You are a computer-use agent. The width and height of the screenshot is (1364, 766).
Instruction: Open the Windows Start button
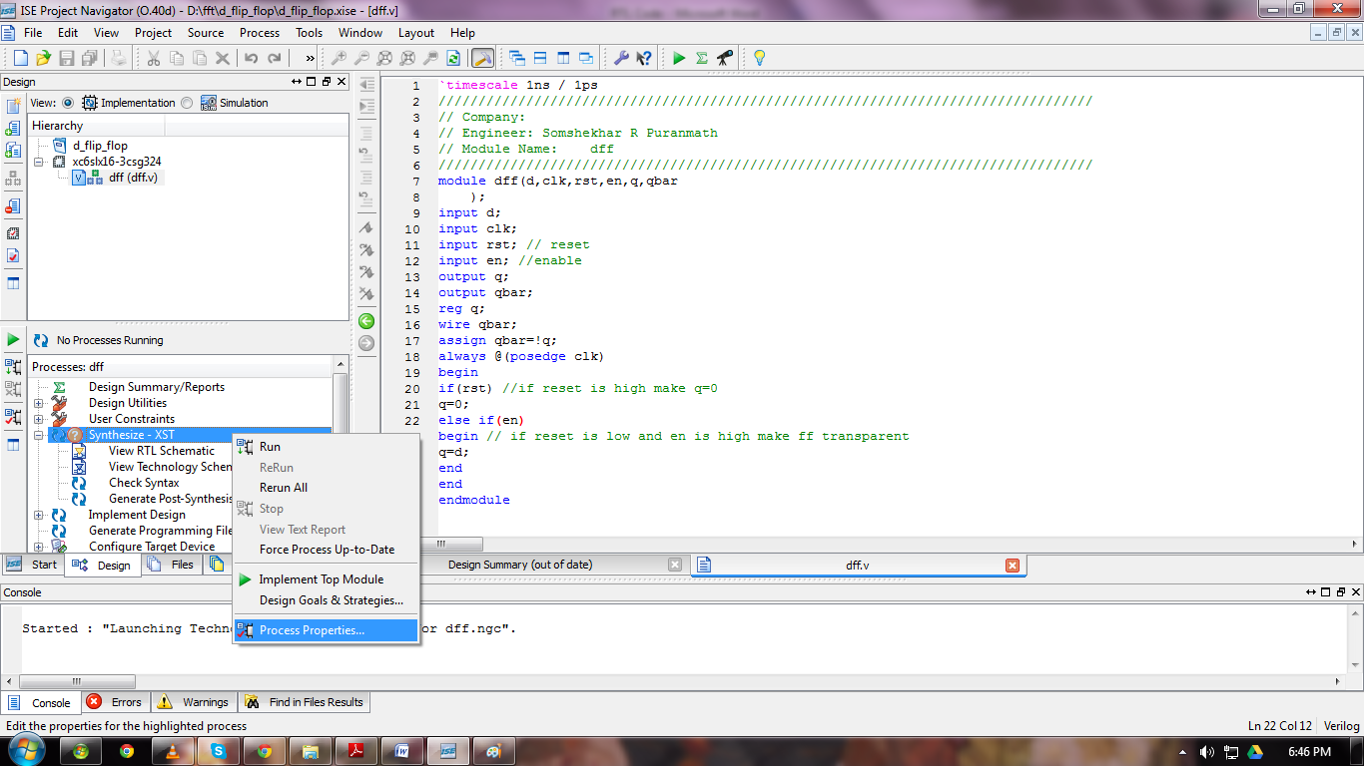coord(25,751)
